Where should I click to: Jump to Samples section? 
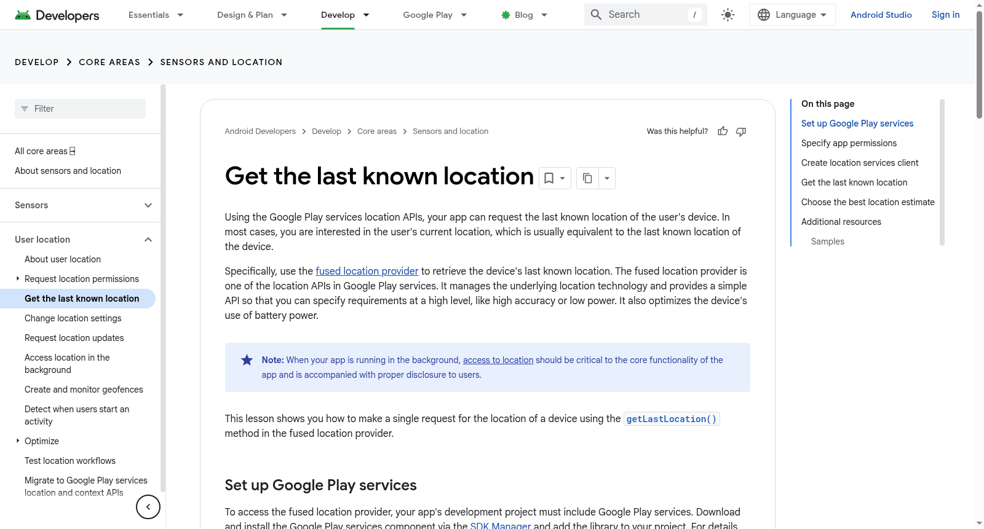828,241
